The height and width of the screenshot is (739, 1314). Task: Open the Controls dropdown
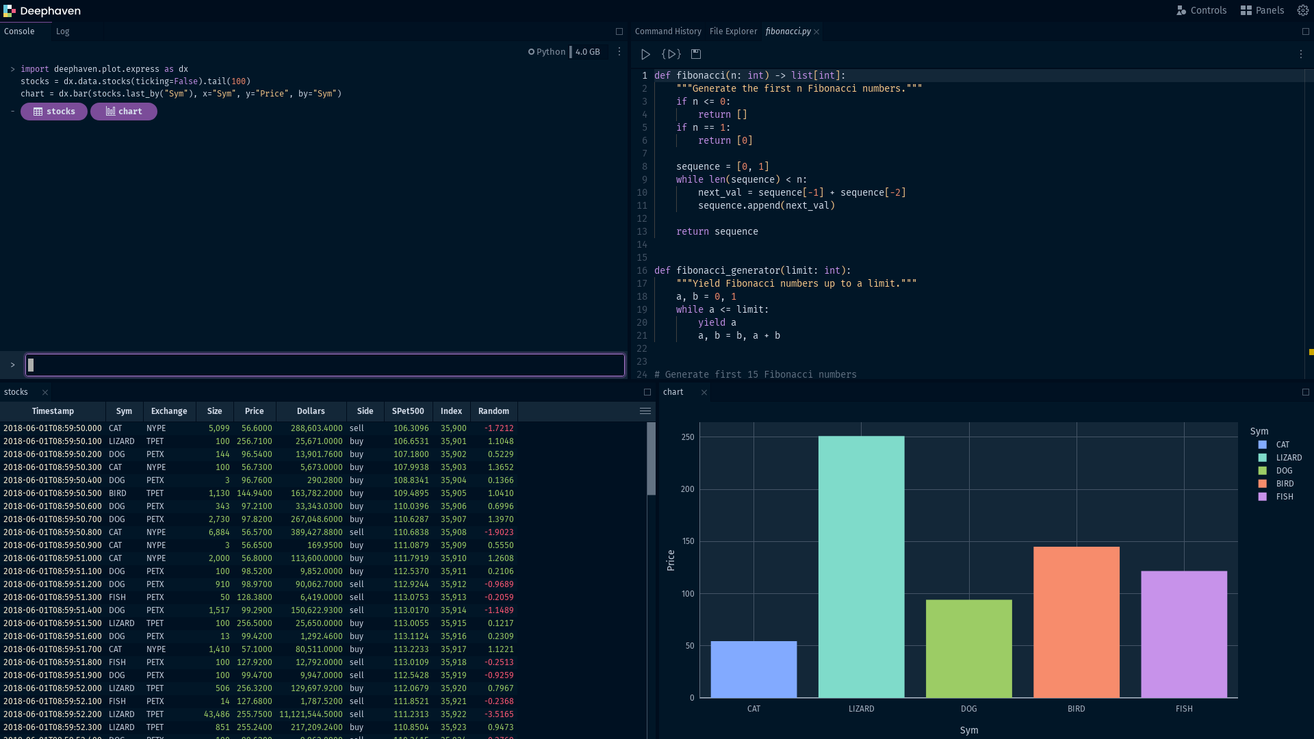(x=1201, y=10)
